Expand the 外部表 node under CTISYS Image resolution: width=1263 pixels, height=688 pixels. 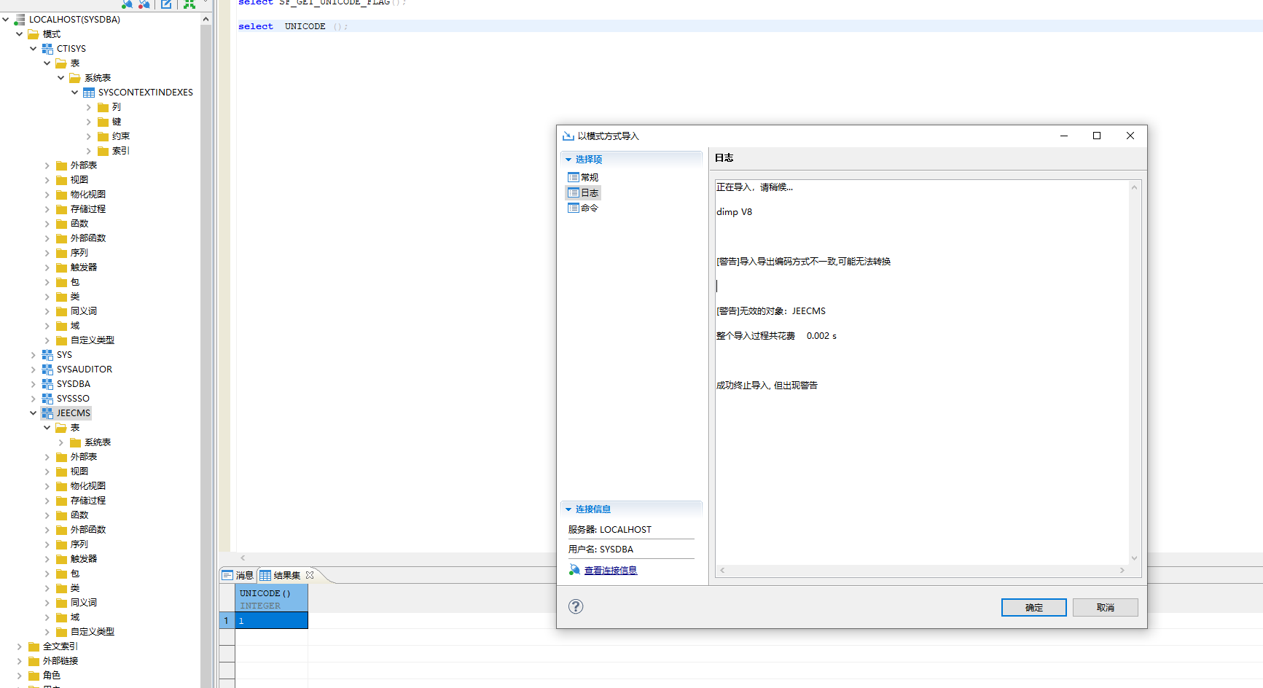click(47, 165)
